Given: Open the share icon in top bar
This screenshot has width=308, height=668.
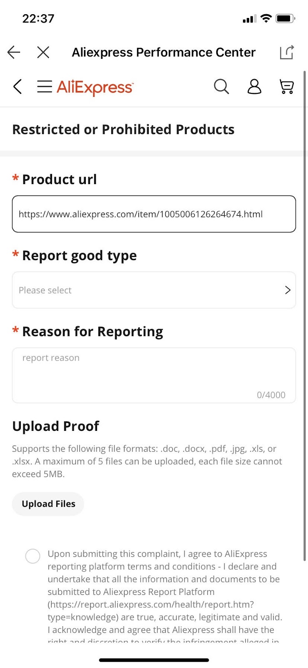Looking at the screenshot, I should pyautogui.click(x=287, y=52).
